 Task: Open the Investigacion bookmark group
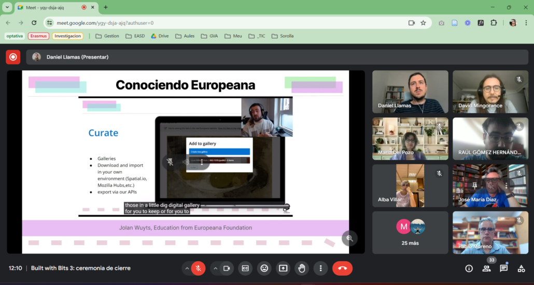coord(68,36)
